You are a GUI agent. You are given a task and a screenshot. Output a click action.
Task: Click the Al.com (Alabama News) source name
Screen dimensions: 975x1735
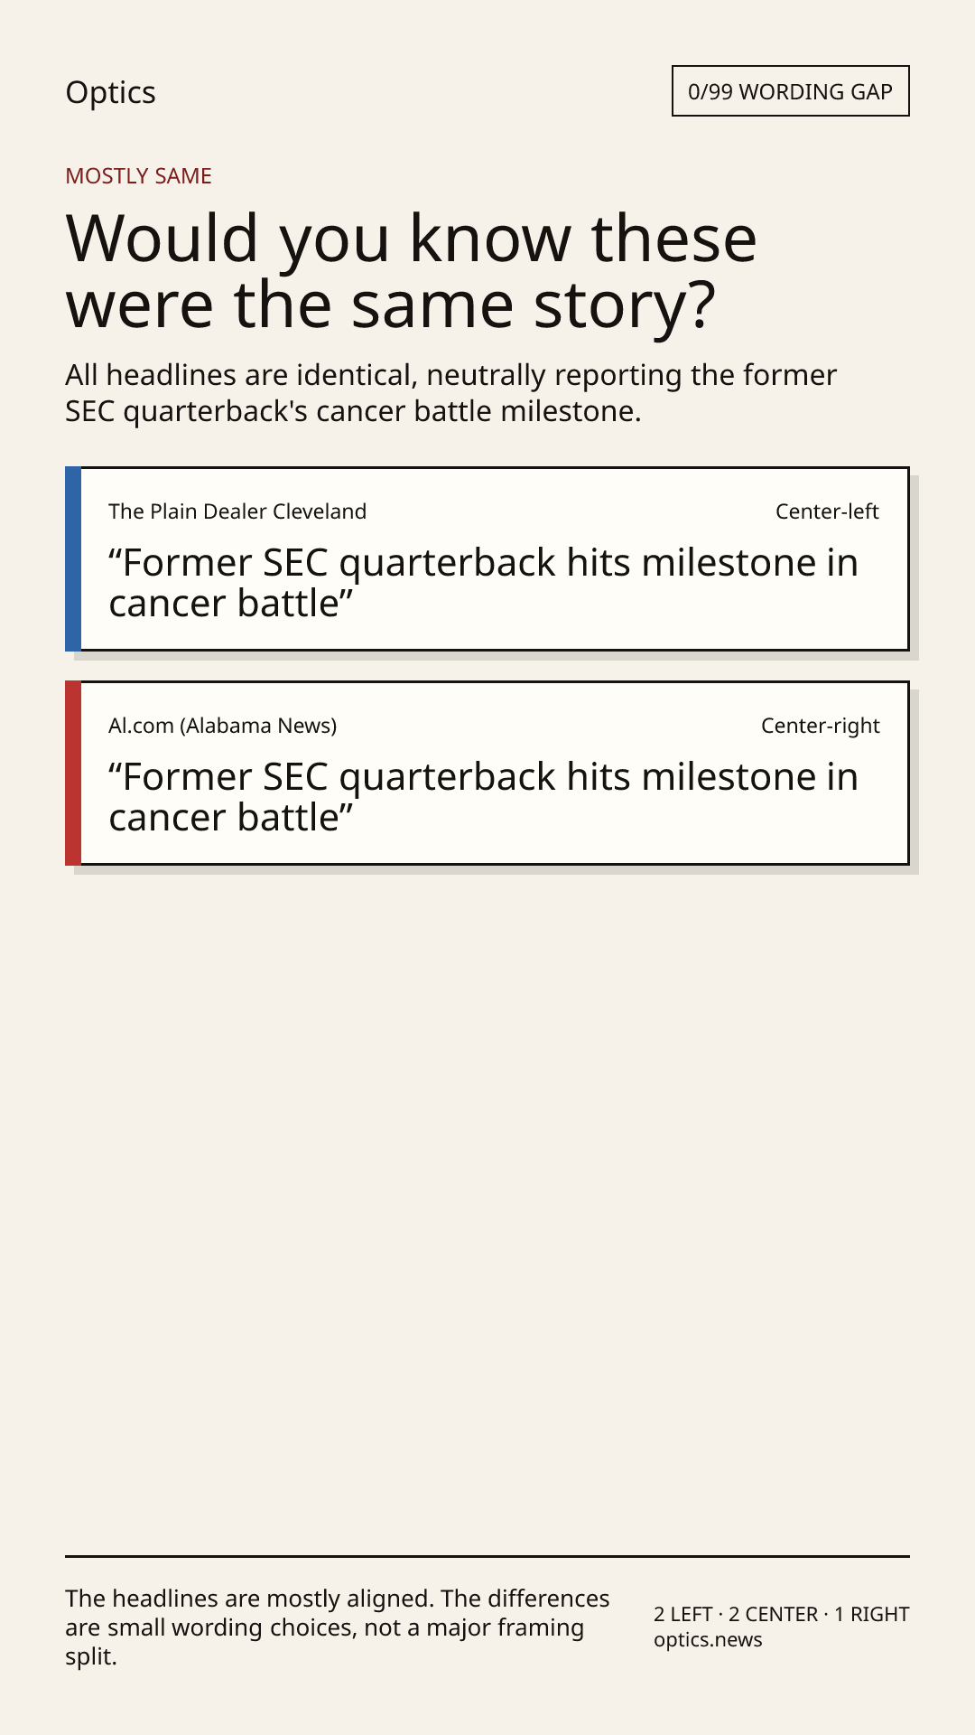coord(223,726)
